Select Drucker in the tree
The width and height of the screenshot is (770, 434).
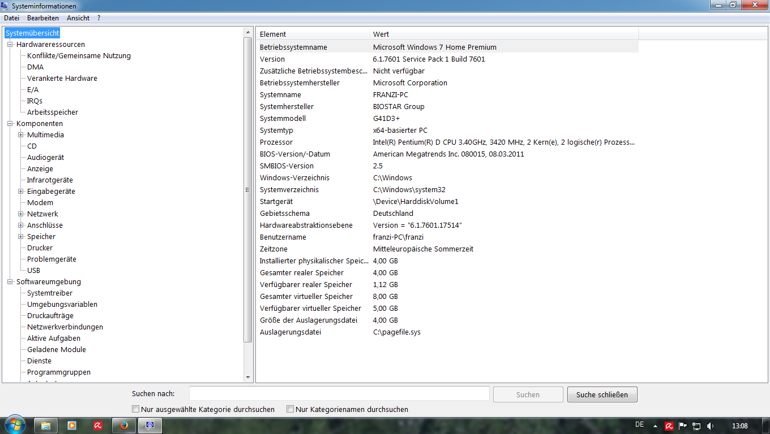point(40,248)
